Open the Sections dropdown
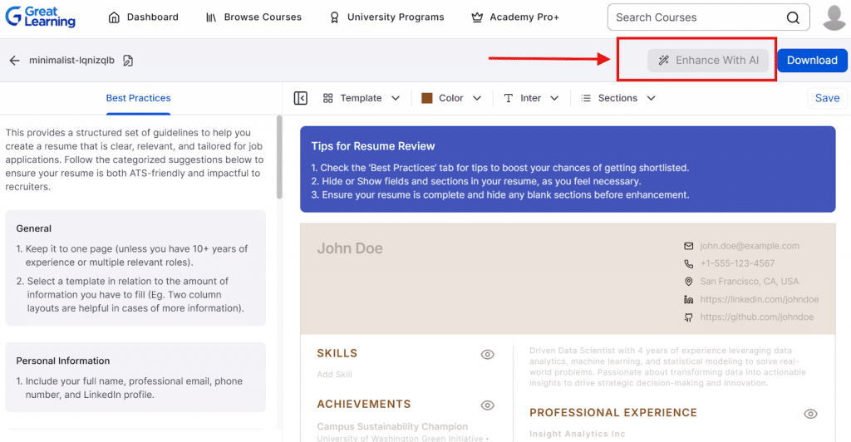The height and width of the screenshot is (442, 851). click(x=618, y=98)
